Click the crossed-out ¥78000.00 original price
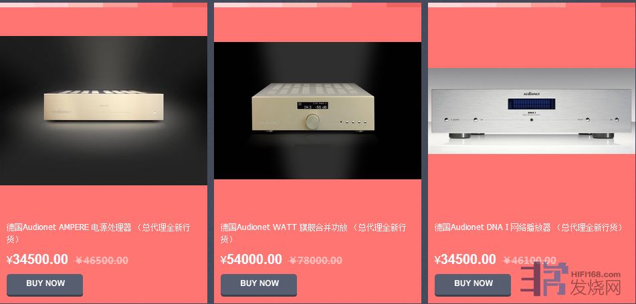This screenshot has width=636, height=304. tap(316, 261)
